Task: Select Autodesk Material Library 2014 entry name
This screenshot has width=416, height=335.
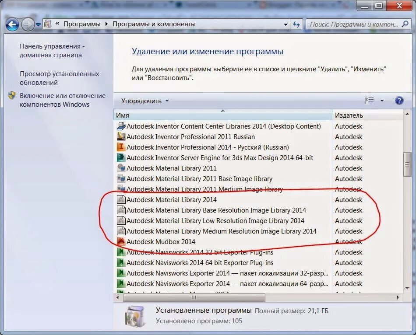Action: [172, 200]
